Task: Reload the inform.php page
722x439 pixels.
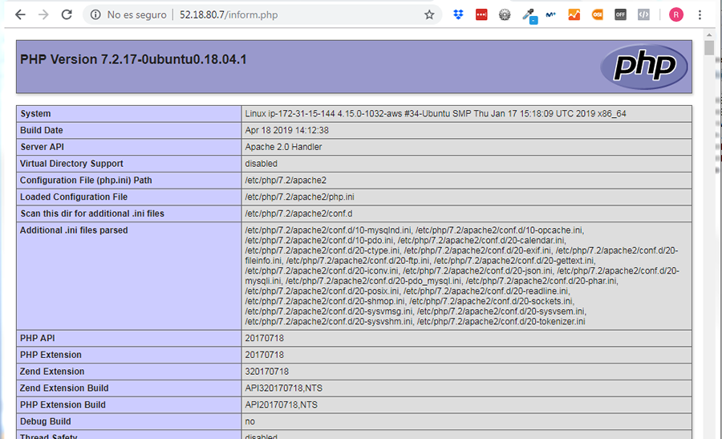Action: coord(67,14)
